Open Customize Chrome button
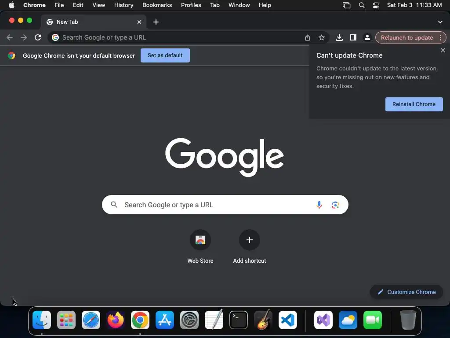 coord(406,292)
